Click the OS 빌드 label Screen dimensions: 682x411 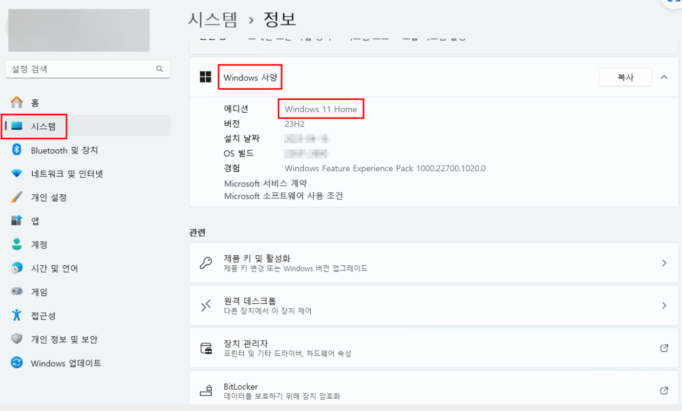pos(239,153)
